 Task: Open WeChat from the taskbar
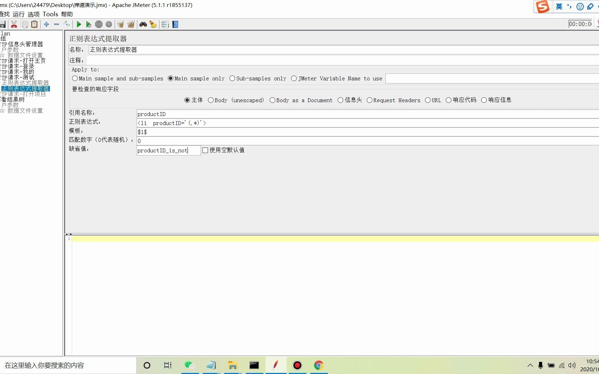(x=190, y=365)
